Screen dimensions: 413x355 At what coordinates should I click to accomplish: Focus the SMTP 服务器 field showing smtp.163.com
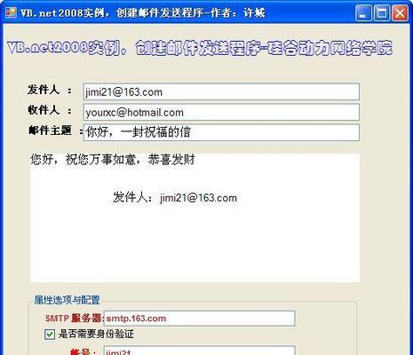199,319
